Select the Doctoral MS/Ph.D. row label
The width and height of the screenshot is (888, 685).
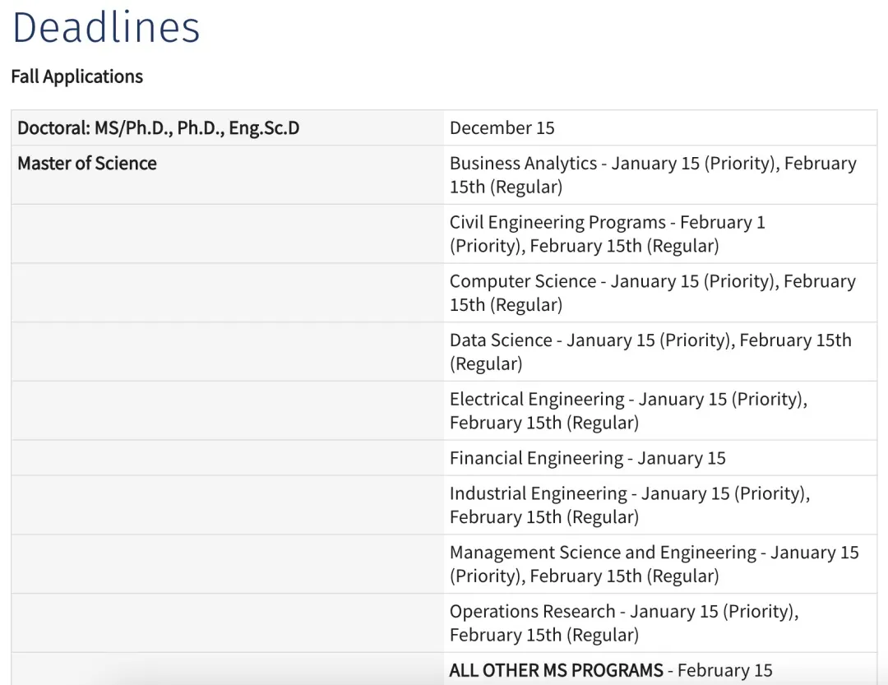159,128
